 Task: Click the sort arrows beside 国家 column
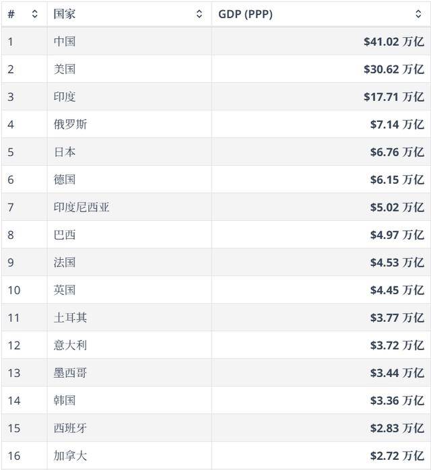[x=199, y=14]
